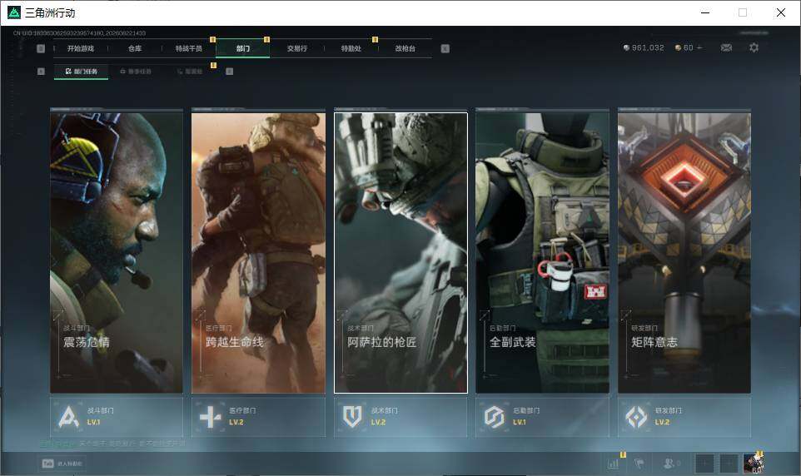Click the 研发部门 diamond icon
The image size is (801, 476).
click(x=636, y=417)
